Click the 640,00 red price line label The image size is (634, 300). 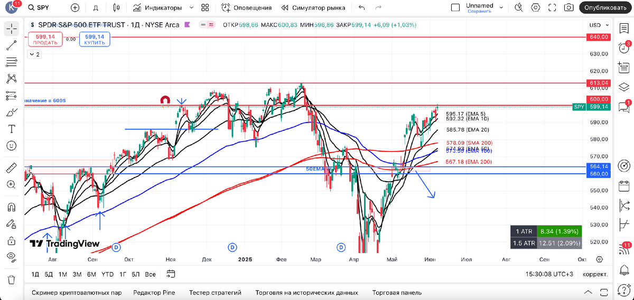click(598, 36)
